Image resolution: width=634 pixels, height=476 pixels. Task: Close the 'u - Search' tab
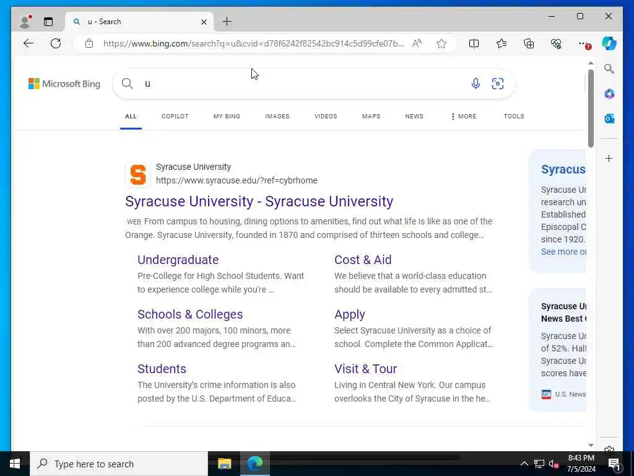[x=204, y=22]
